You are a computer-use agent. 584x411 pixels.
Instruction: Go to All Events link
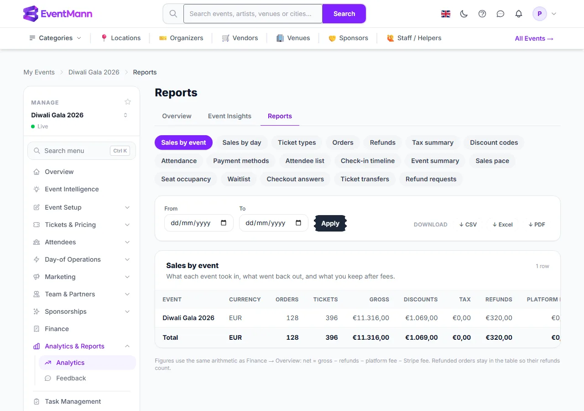coord(534,38)
